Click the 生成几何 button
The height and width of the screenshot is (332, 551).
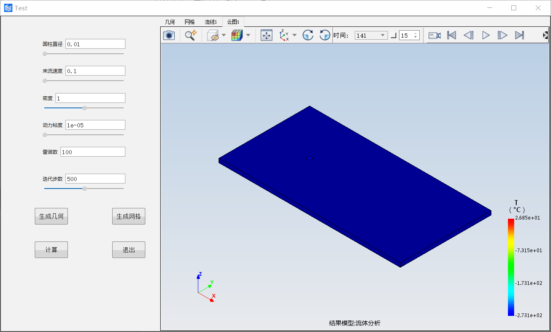51,216
